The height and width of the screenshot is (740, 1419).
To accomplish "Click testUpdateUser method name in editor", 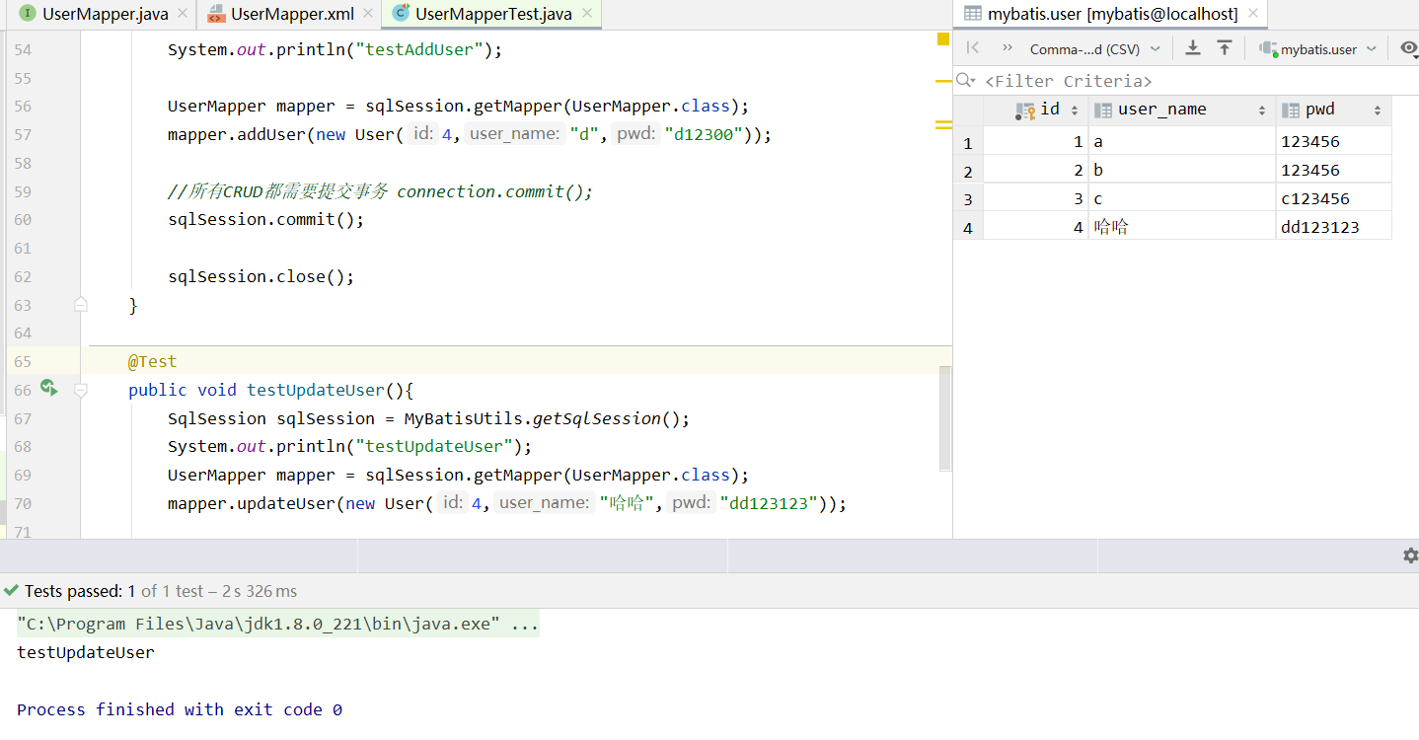I will (x=316, y=390).
